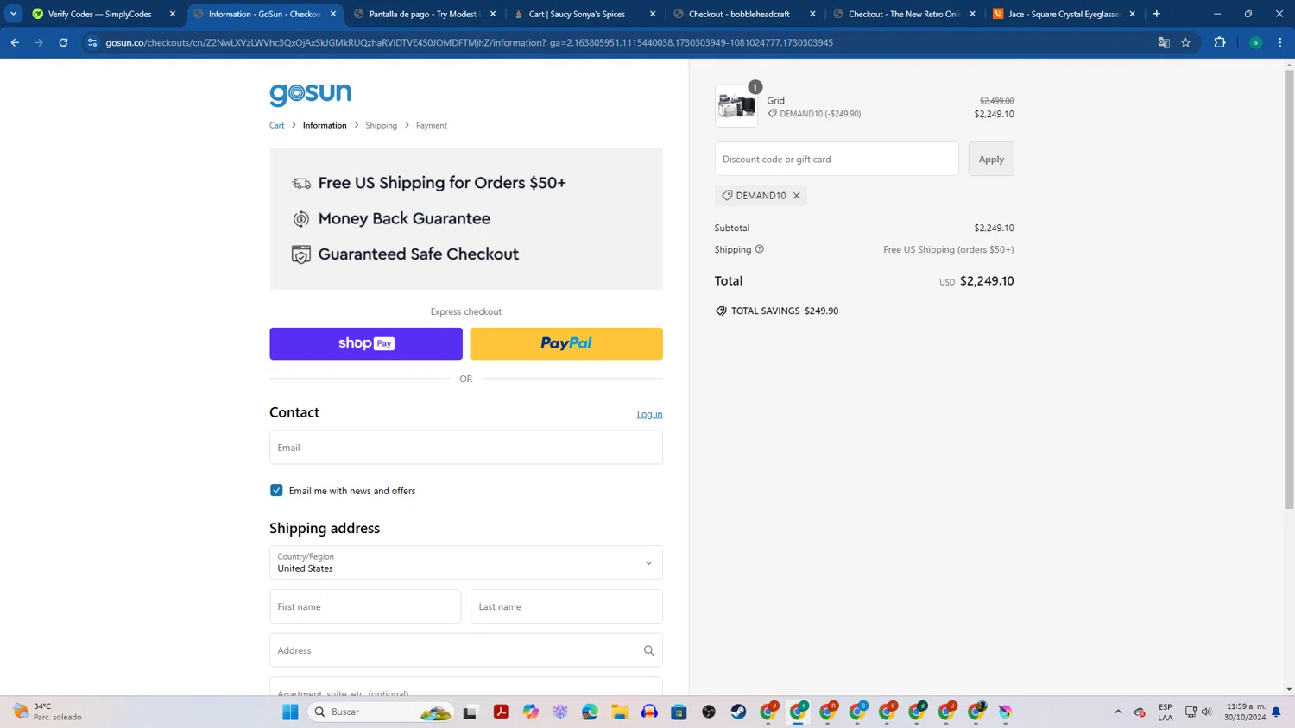Go back to Cart breadcrumb

pyautogui.click(x=276, y=125)
